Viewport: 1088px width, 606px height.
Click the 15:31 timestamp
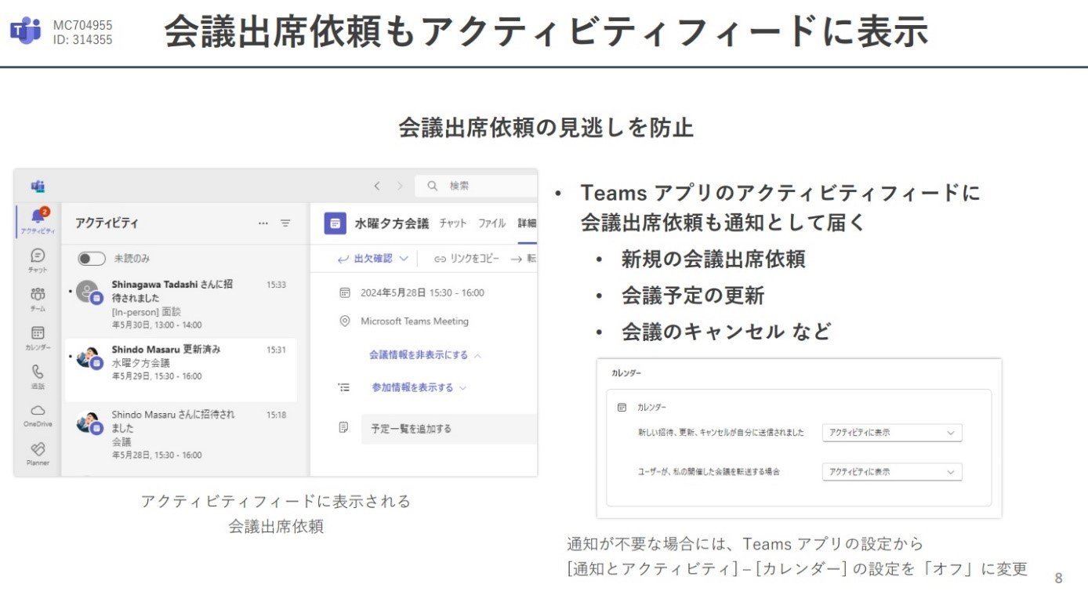click(x=276, y=350)
